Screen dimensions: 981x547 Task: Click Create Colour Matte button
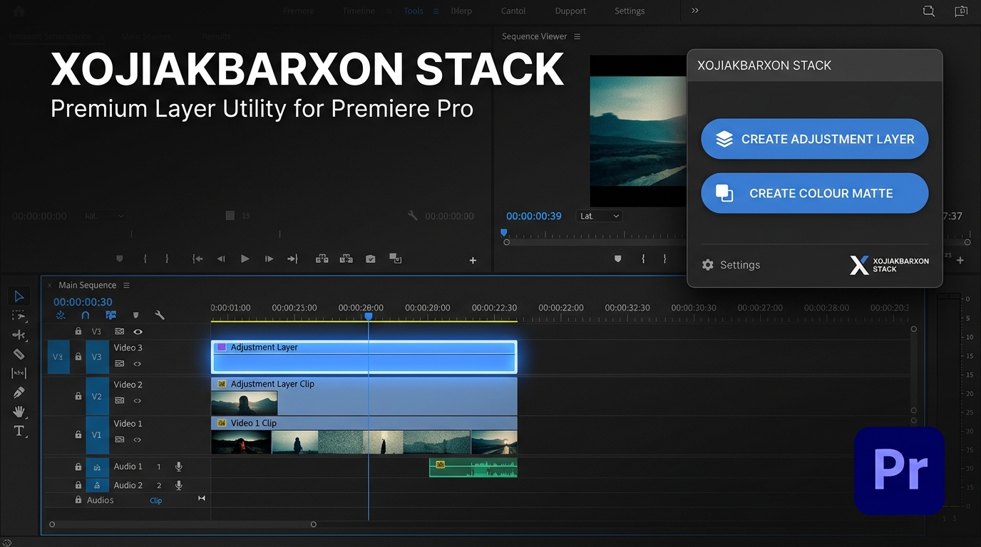815,193
